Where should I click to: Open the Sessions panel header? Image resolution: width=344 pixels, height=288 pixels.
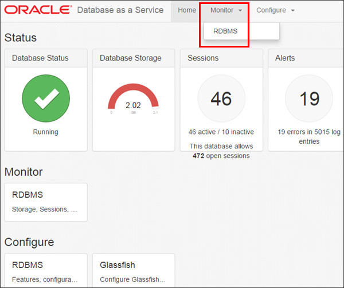point(203,58)
